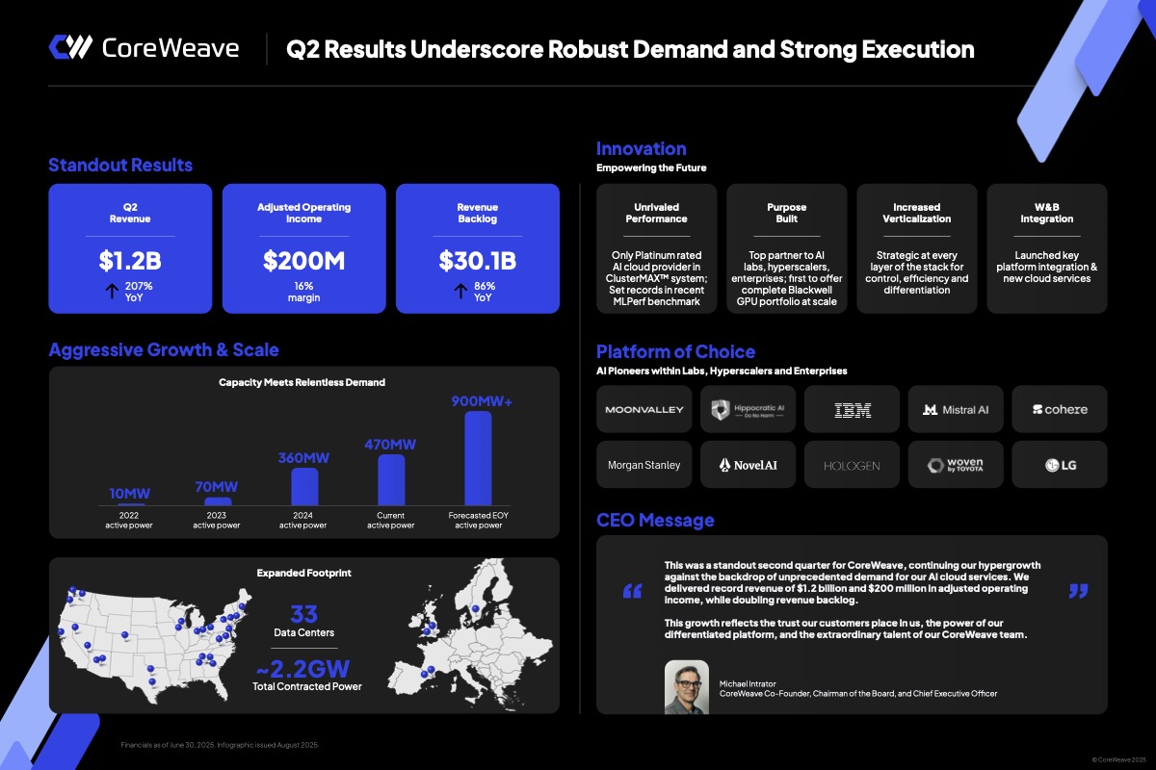Click the Q2 Revenue $1.2B card
The height and width of the screenshot is (770, 1156).
coord(130,248)
